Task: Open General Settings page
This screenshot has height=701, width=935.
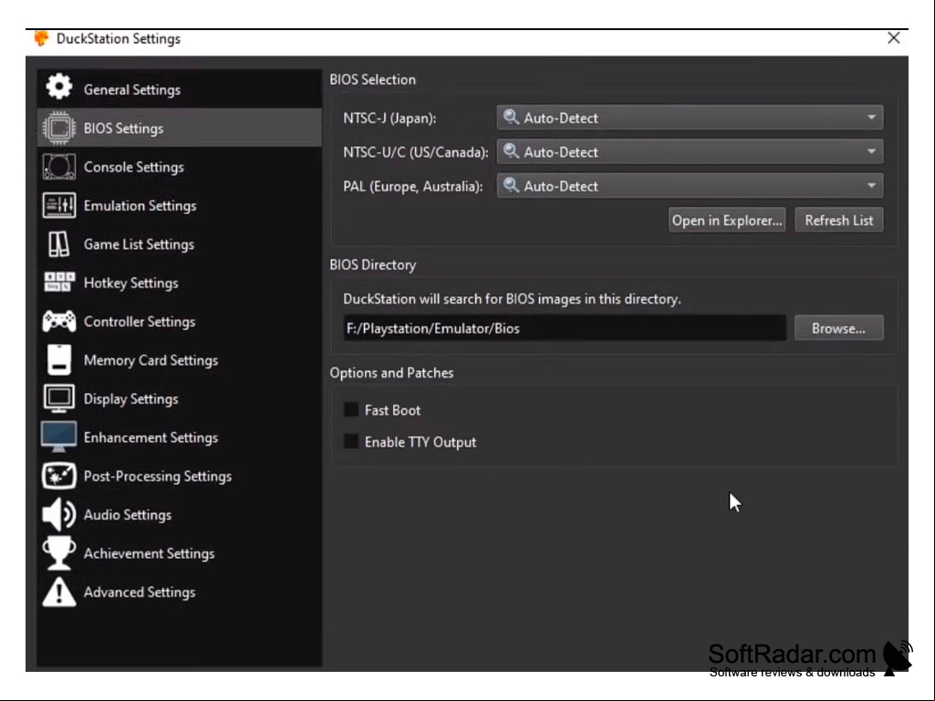Action: [x=180, y=88]
